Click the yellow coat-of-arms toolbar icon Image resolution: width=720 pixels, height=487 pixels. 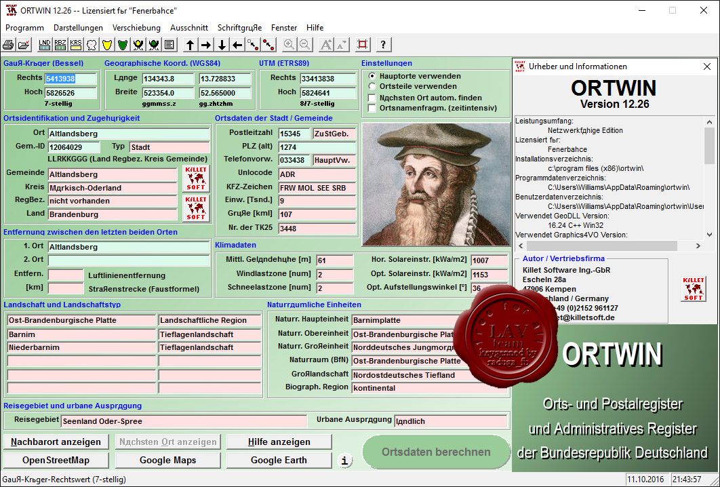[107, 45]
